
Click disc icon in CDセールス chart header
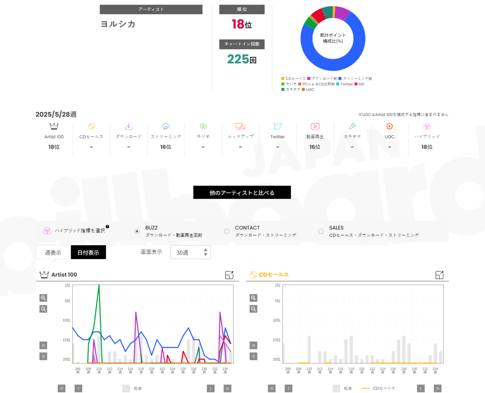tap(253, 275)
